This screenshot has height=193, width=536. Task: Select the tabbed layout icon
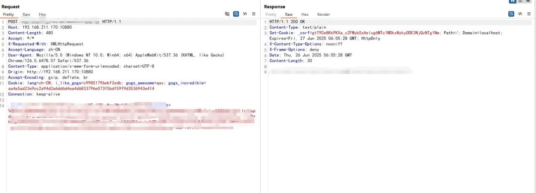pyautogui.click(x=529, y=1)
